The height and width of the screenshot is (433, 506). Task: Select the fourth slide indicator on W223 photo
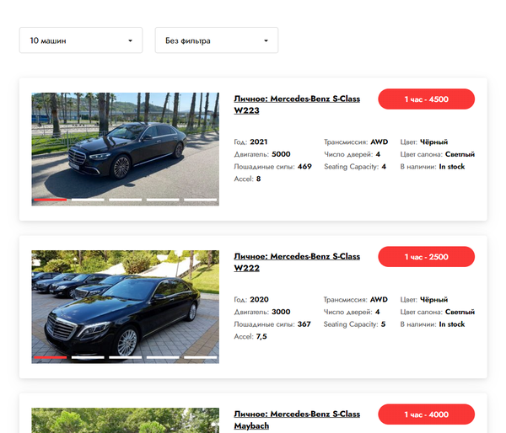click(x=163, y=200)
